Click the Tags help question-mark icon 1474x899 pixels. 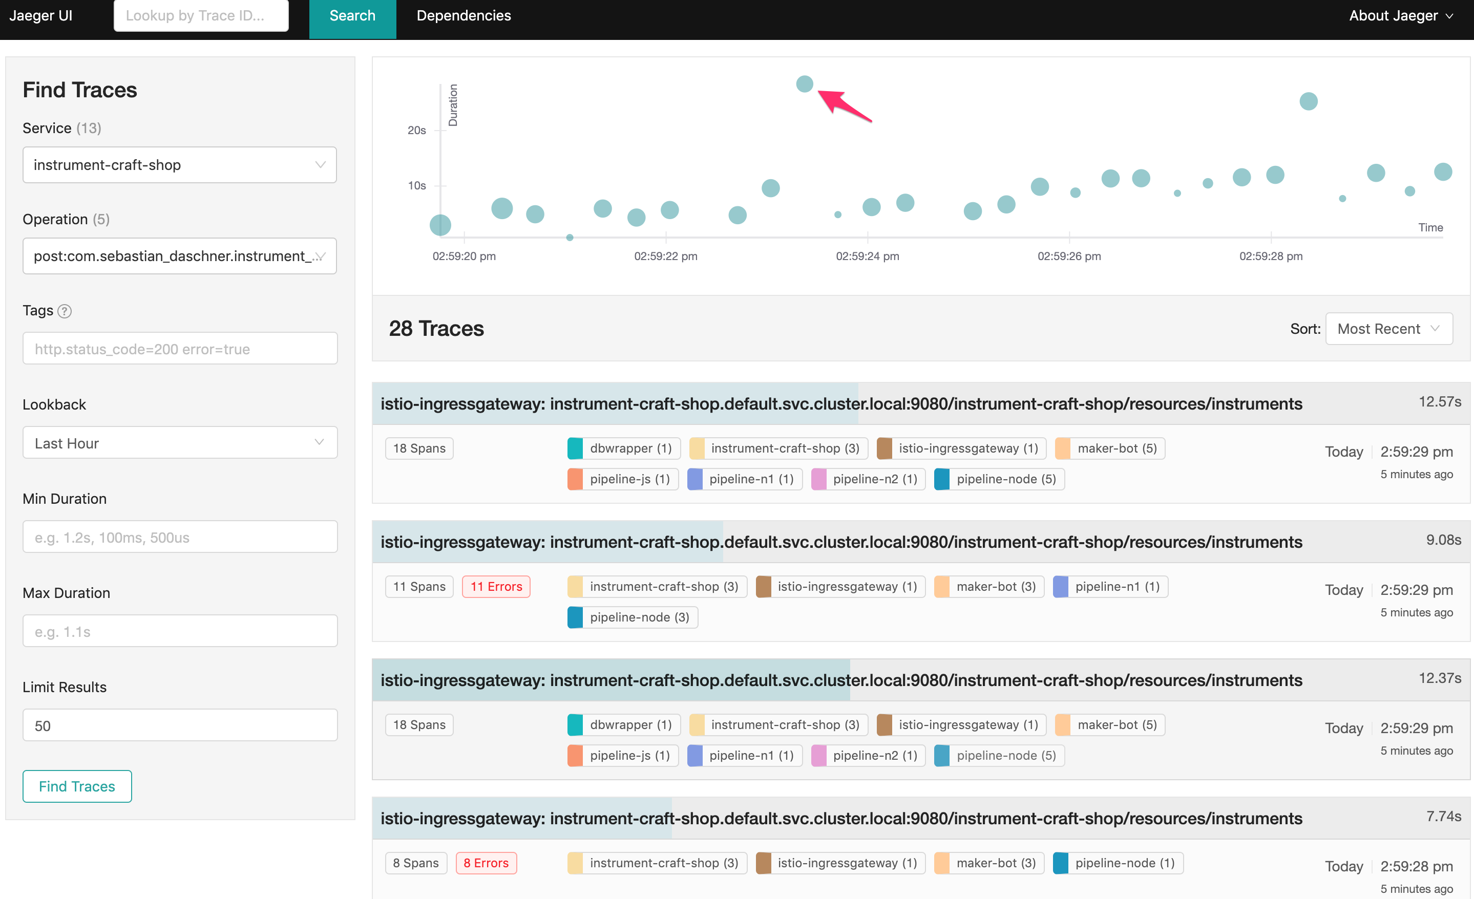[x=65, y=311]
